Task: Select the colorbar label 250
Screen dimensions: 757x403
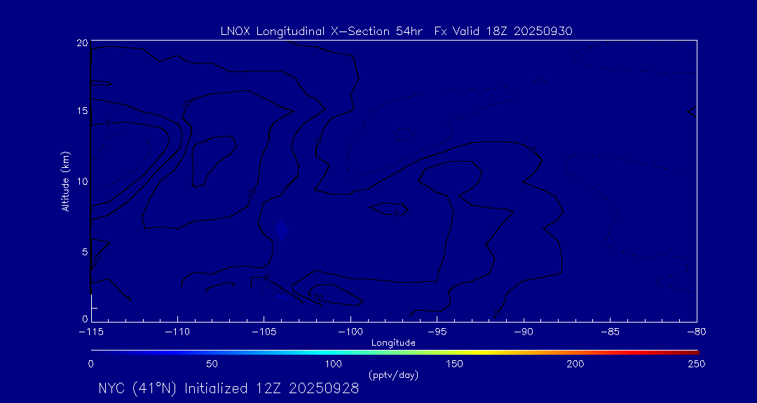Action: 696,364
